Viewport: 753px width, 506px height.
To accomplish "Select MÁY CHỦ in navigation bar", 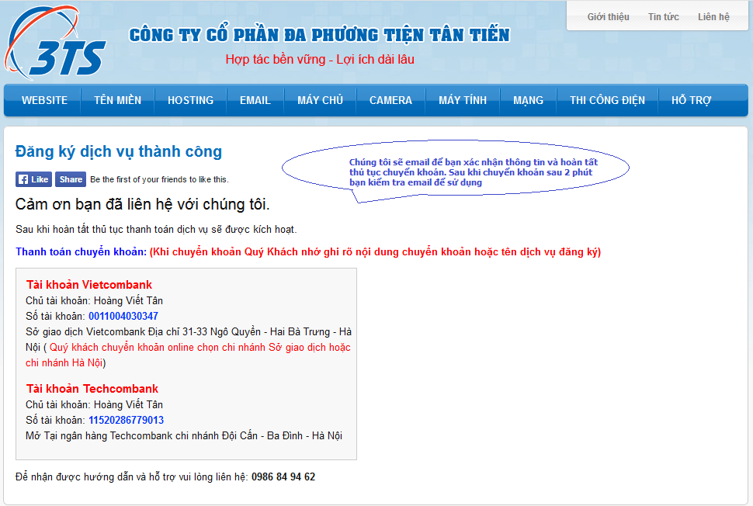I will [x=321, y=100].
